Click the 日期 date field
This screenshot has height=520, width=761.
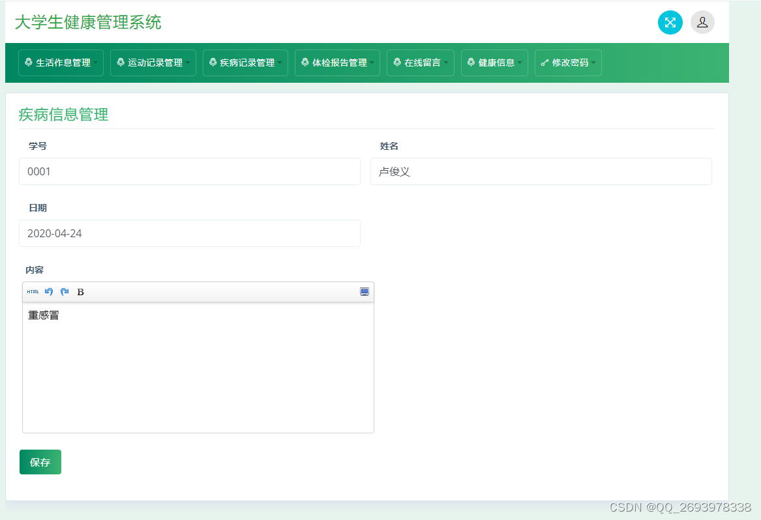pos(189,233)
